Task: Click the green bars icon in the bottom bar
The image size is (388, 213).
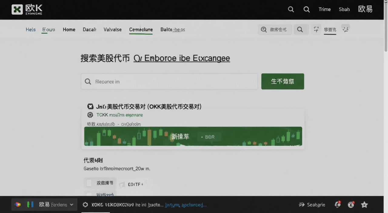Action: click(x=30, y=205)
